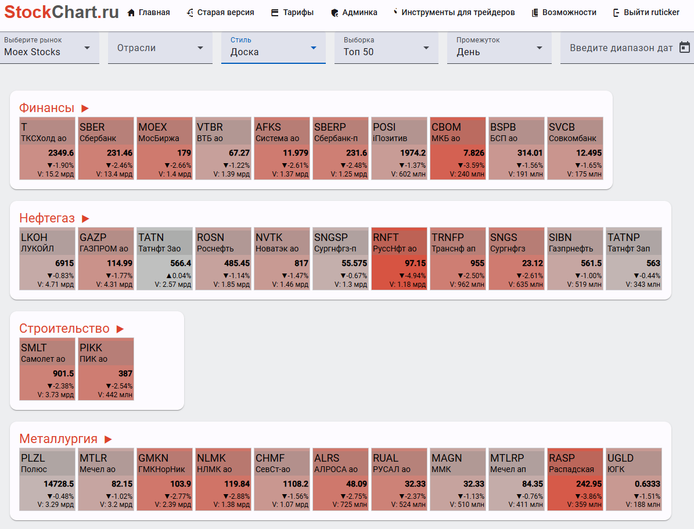Screen dimensions: 694x529
Task: Select the T ТКСХолд ао tile
Action: pos(48,148)
